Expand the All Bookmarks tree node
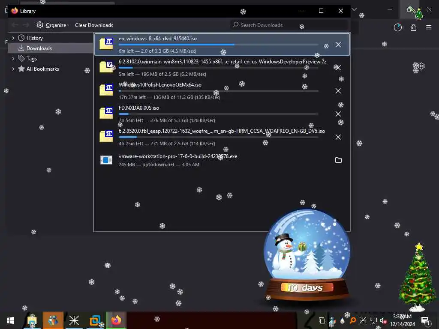Viewport: 439px width, 329px height. click(13, 69)
